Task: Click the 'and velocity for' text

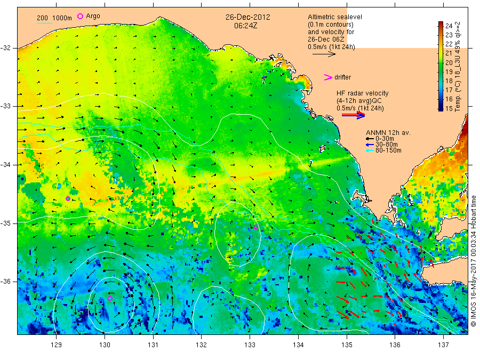Action: coord(331,32)
